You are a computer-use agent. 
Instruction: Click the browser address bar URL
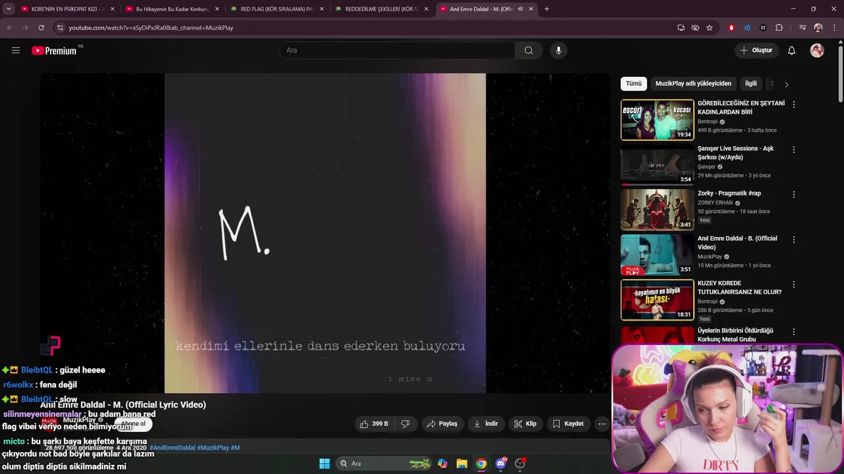pyautogui.click(x=151, y=28)
